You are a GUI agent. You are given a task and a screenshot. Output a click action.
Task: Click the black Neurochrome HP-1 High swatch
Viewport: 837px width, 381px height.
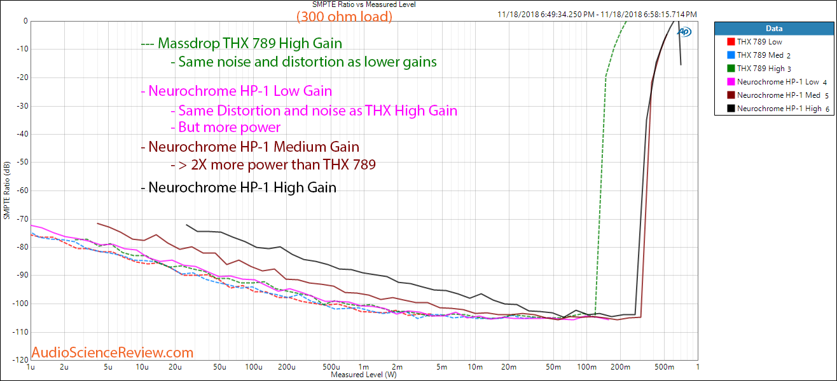pyautogui.click(x=731, y=109)
